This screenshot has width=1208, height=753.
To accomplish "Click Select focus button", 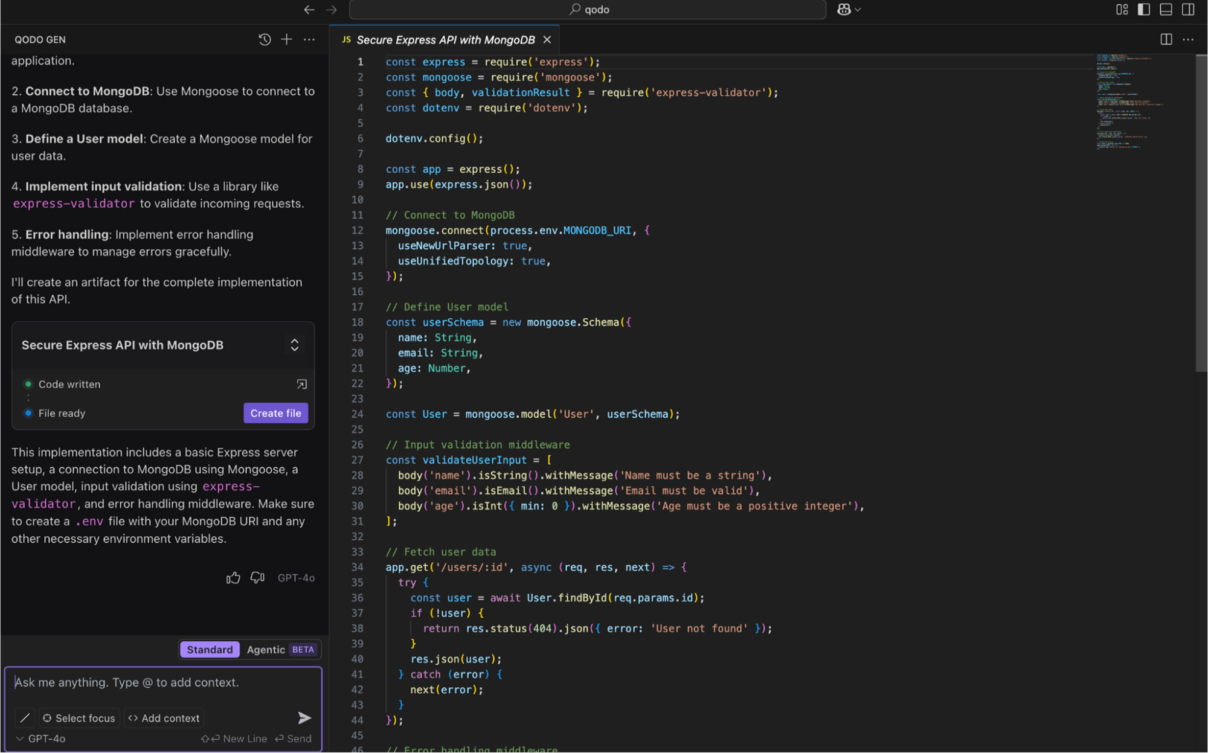I will tap(79, 718).
